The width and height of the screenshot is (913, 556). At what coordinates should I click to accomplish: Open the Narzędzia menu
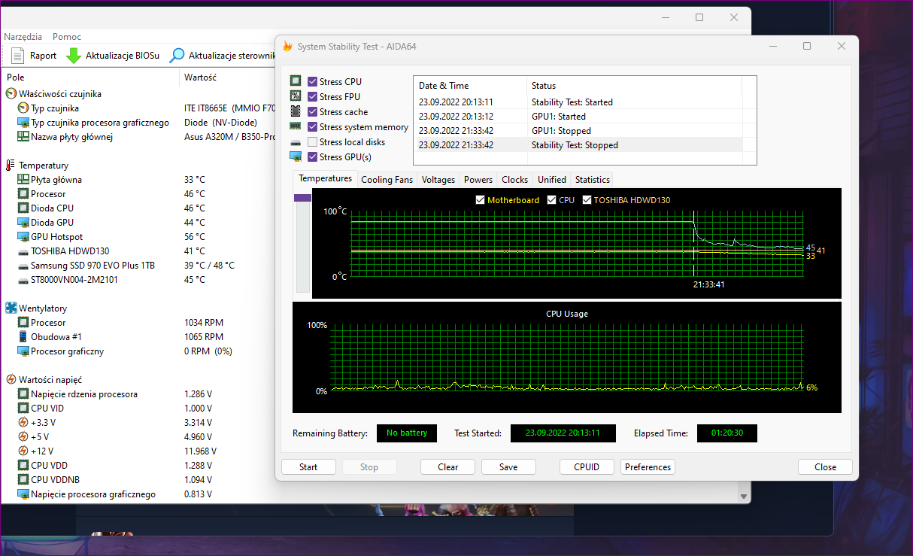23,37
